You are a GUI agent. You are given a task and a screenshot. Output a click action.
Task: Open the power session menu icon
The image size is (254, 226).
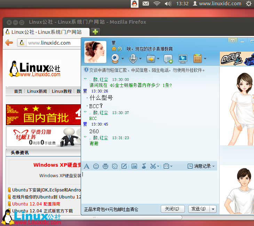pos(249,3)
